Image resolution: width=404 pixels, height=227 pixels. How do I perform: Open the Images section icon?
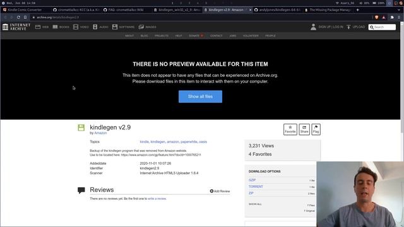(141, 26)
